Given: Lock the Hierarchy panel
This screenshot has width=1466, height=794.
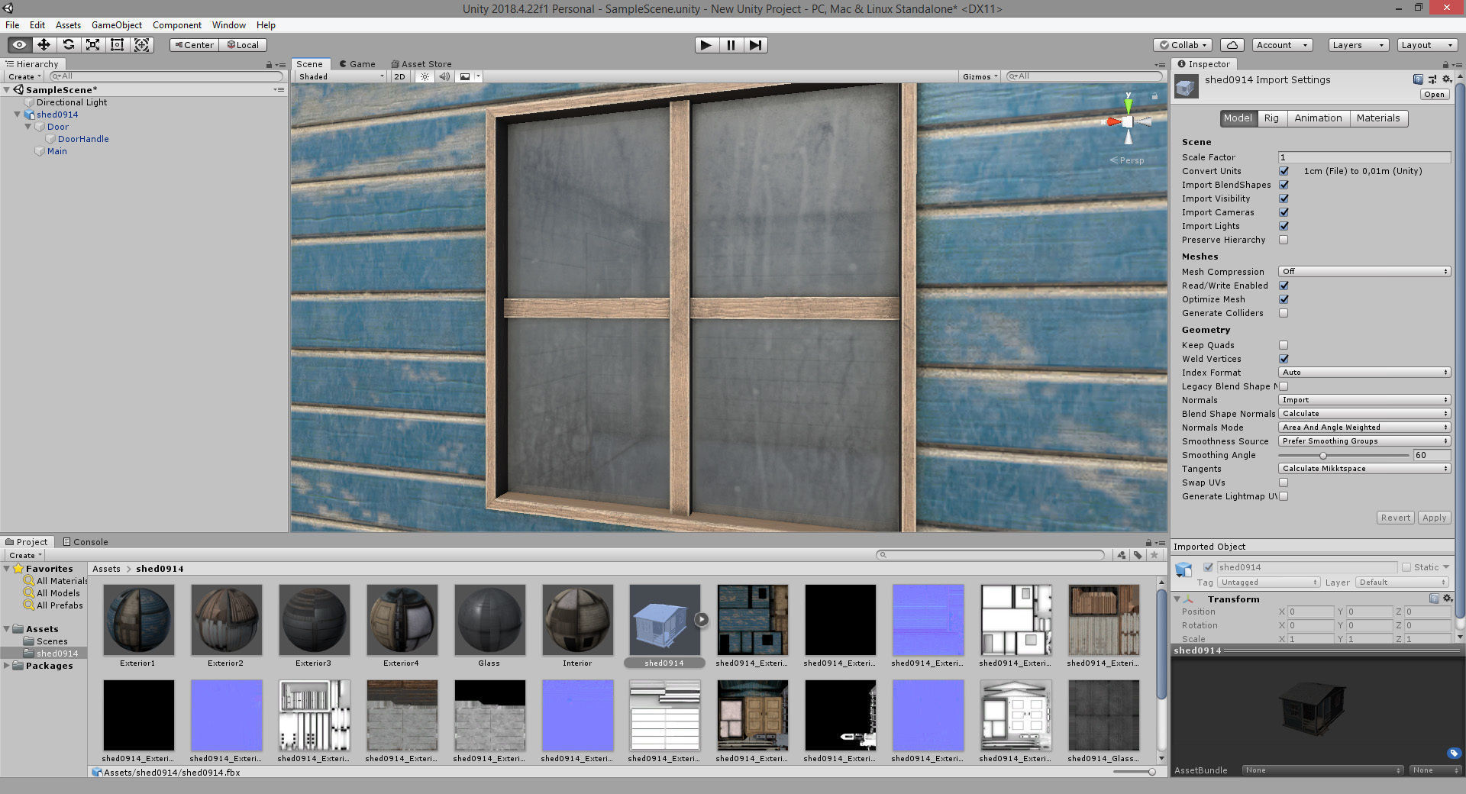Looking at the screenshot, I should point(269,64).
